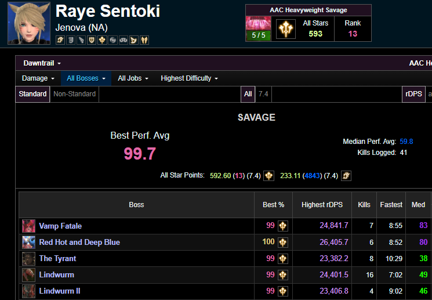Viewport: 432px width, 300px height.
Task: Click the Rank 13 box in zone panel
Action: [x=353, y=28]
